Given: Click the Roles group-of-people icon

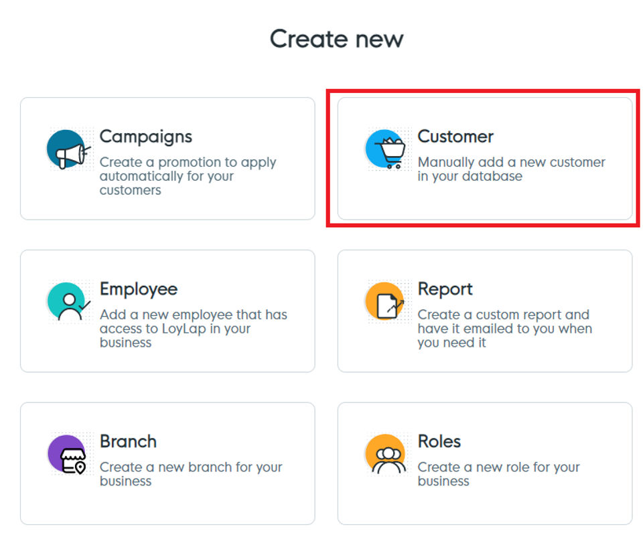Looking at the screenshot, I should [x=386, y=455].
